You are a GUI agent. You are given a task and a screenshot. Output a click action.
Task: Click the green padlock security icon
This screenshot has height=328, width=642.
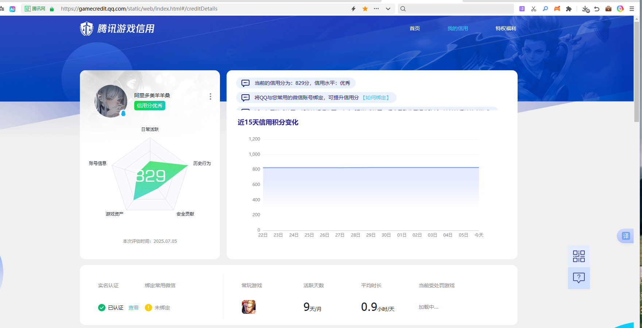52,9
